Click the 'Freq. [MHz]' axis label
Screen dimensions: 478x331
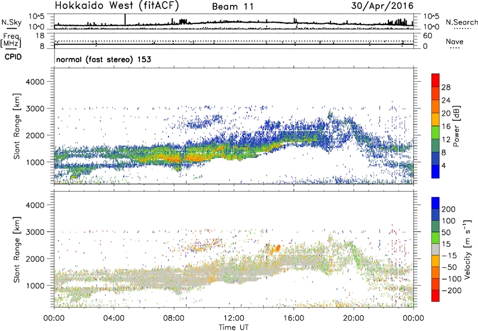[x=11, y=41]
